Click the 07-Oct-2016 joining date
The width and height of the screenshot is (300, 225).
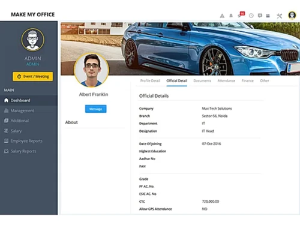point(211,144)
